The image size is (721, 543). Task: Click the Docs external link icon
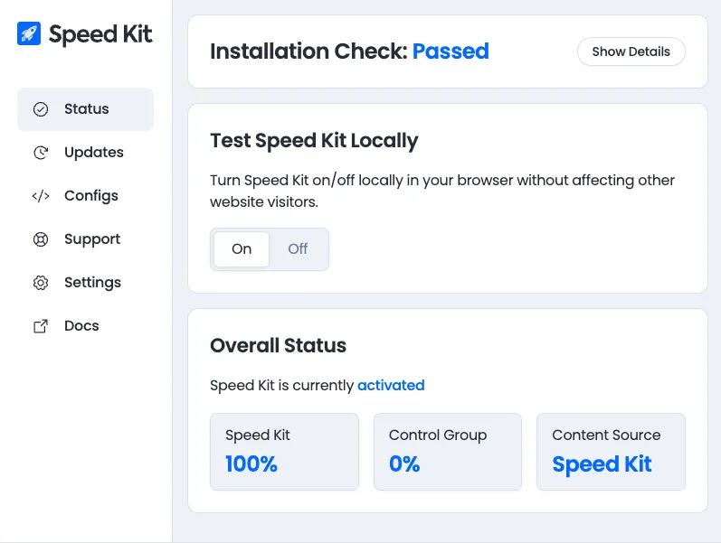[41, 326]
